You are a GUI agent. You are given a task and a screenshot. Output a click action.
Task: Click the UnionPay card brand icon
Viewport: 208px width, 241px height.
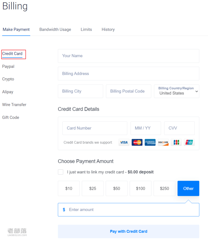pyautogui.click(x=189, y=142)
